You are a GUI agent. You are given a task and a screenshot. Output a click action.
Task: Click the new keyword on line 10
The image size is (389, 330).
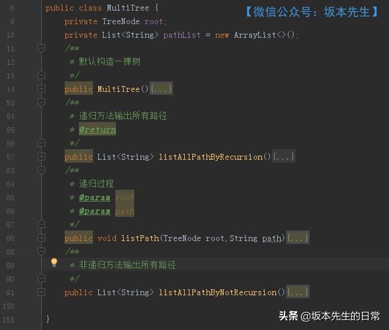point(222,35)
